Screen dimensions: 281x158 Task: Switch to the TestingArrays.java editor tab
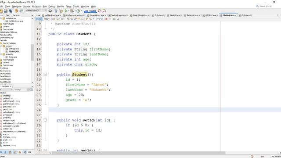[x=118, y=15]
